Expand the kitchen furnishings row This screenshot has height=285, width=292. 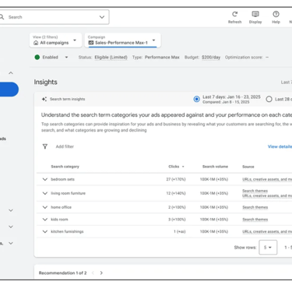45,231
